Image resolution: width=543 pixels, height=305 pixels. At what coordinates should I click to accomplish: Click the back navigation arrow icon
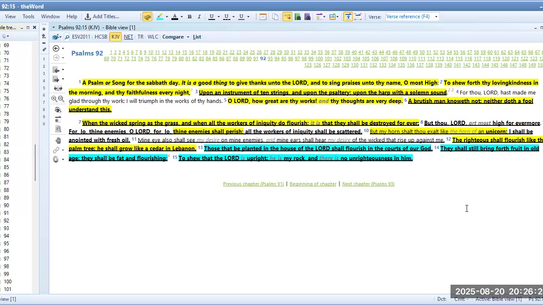click(56, 49)
